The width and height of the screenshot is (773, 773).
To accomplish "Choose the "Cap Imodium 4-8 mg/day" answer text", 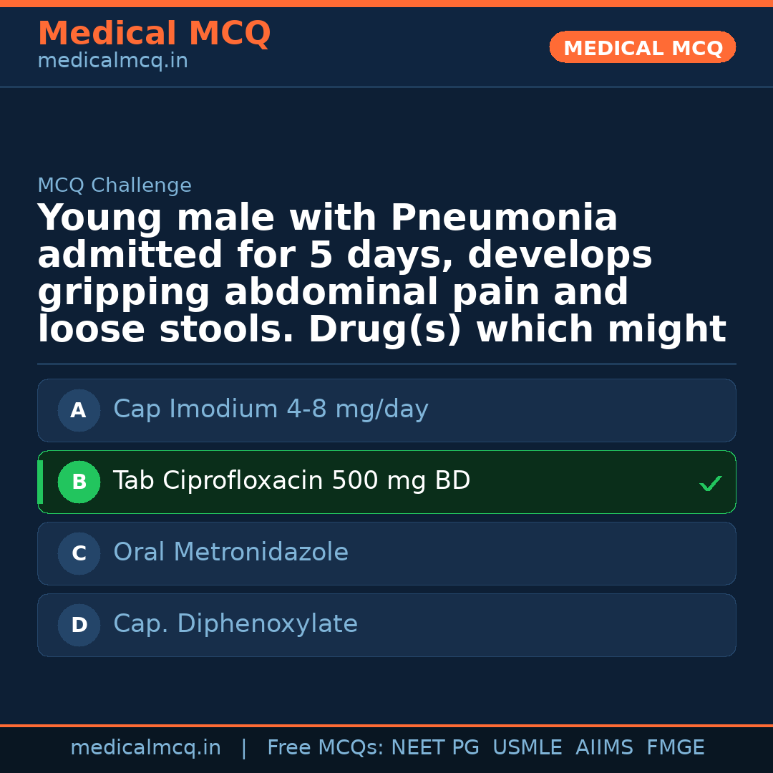I will tap(271, 409).
